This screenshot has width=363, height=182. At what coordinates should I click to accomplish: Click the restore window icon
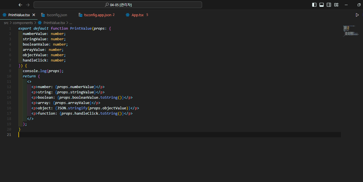359,5
